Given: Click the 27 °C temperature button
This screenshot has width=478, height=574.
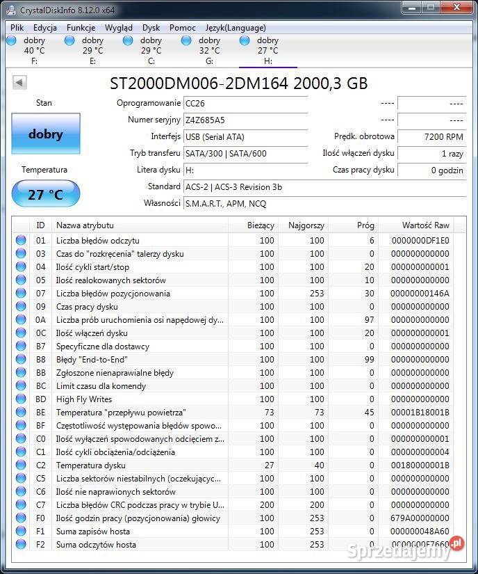Looking at the screenshot, I should point(46,194).
